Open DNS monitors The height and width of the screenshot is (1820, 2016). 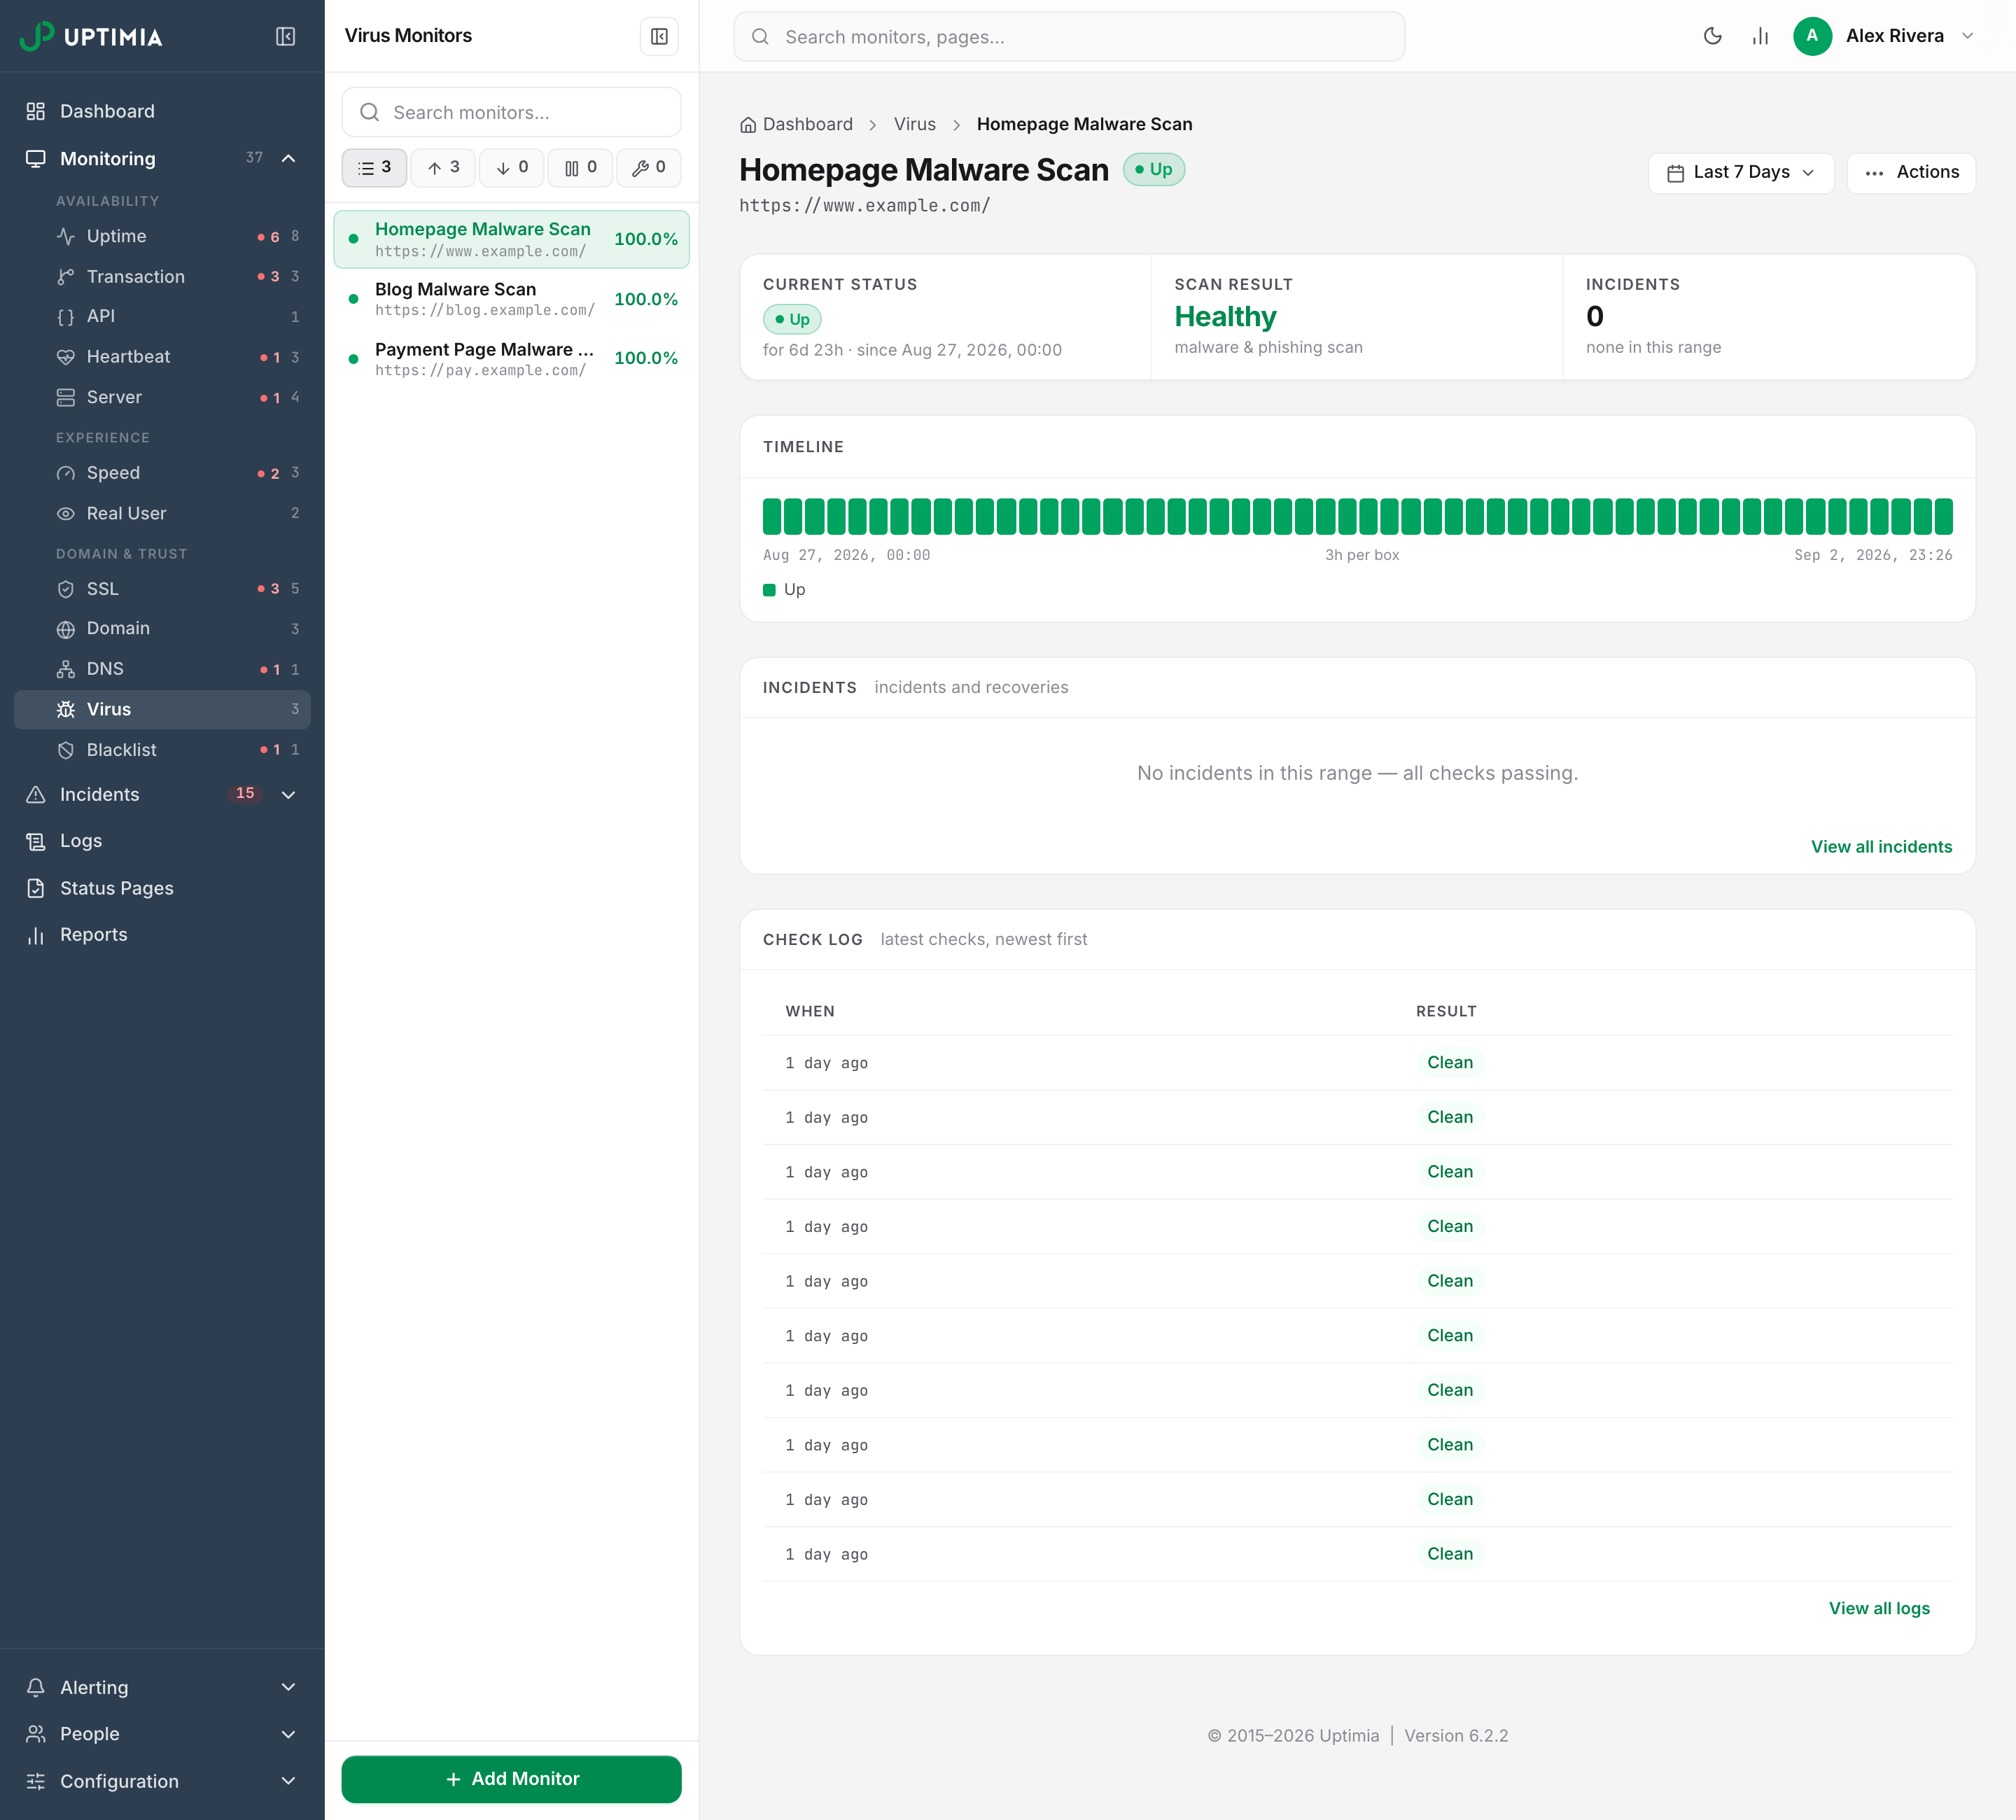tap(162, 669)
